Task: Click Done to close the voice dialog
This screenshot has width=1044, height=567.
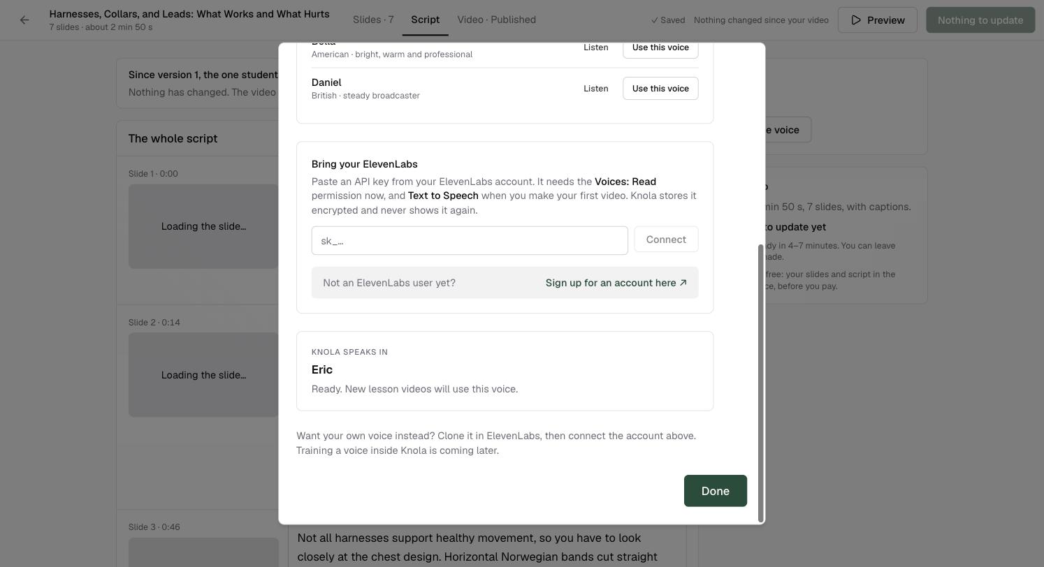Action: [x=716, y=491]
